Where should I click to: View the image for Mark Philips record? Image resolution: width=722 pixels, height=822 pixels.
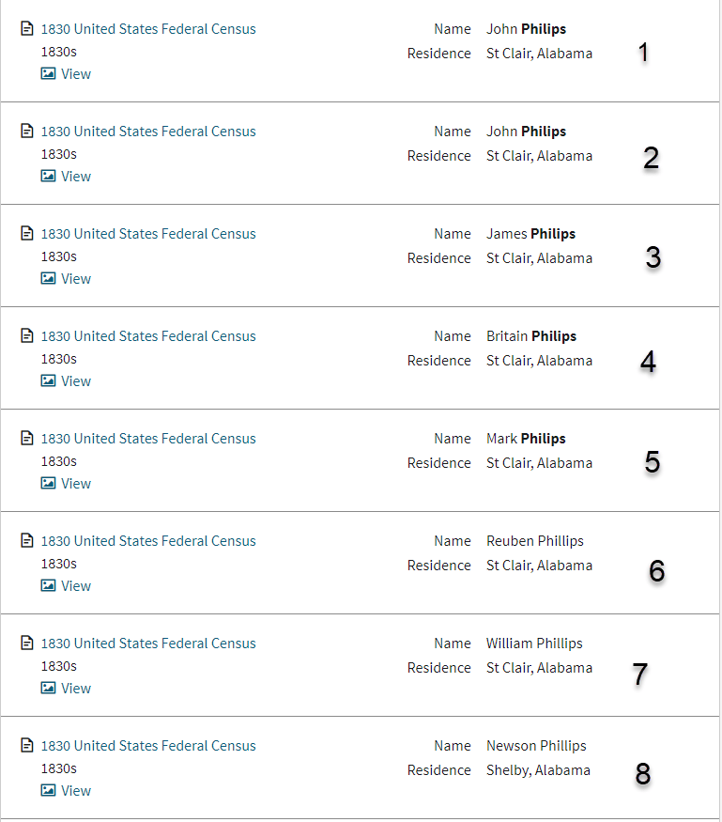75,484
